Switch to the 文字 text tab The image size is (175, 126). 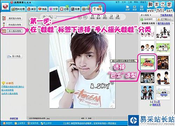pos(54,9)
